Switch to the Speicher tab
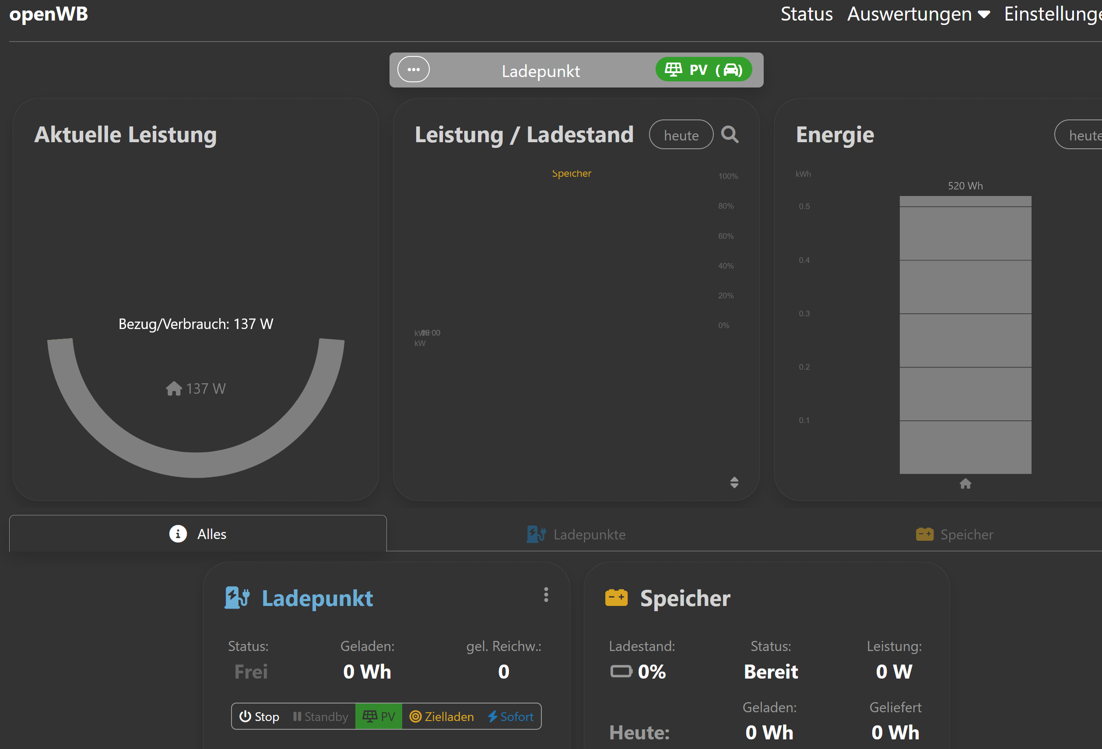Viewport: 1102px width, 749px height. pyautogui.click(x=954, y=534)
